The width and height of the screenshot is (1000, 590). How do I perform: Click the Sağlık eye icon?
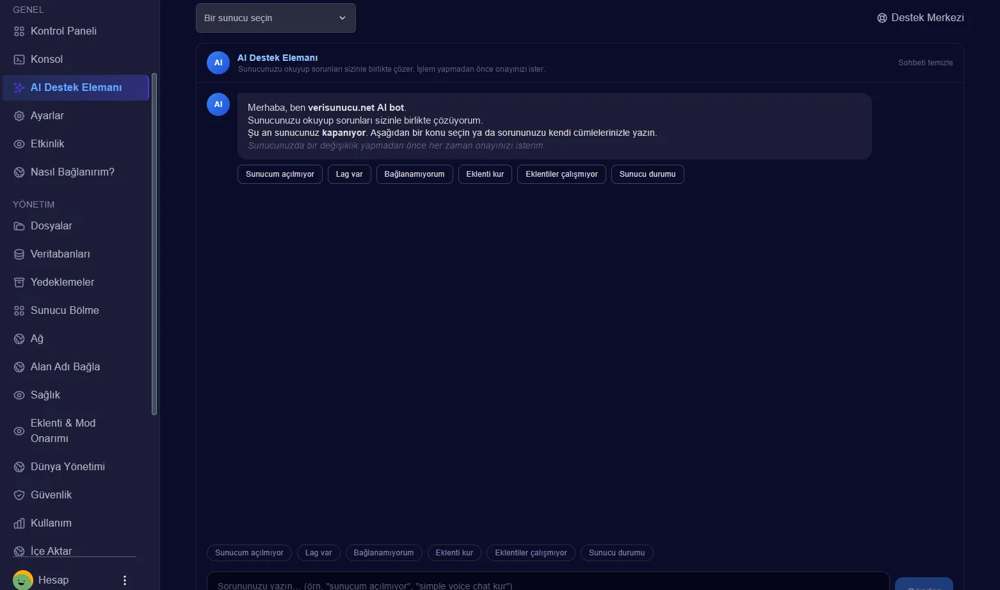pos(19,395)
